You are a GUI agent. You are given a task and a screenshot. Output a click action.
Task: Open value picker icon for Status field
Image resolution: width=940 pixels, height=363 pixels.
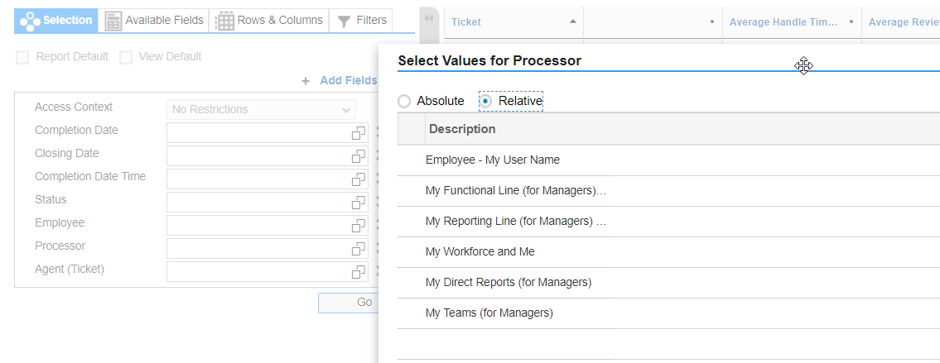tap(358, 203)
